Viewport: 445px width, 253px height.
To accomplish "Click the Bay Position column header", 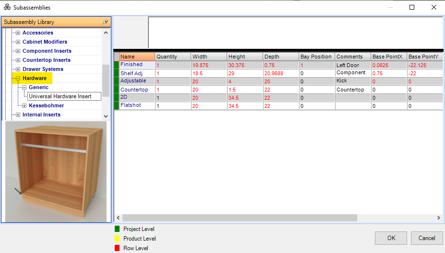I will pyautogui.click(x=316, y=57).
